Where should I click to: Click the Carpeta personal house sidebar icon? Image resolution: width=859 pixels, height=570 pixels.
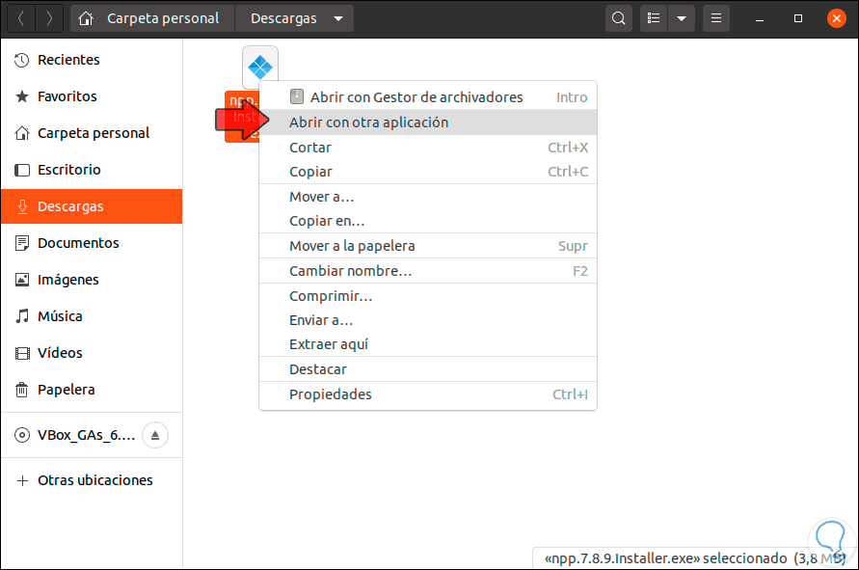(x=22, y=133)
